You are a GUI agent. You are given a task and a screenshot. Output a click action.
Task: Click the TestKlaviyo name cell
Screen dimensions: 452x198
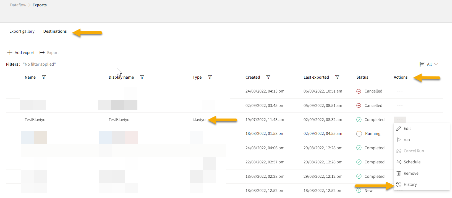click(35, 120)
